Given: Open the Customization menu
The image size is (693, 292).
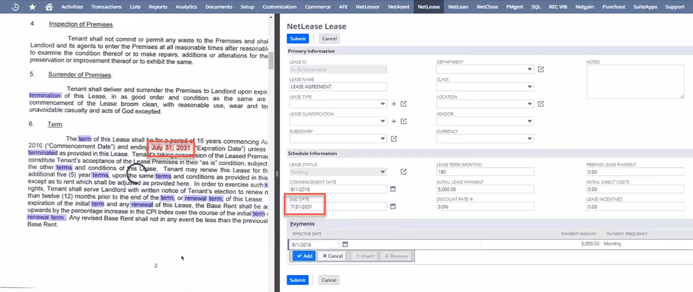Looking at the screenshot, I should (279, 7).
